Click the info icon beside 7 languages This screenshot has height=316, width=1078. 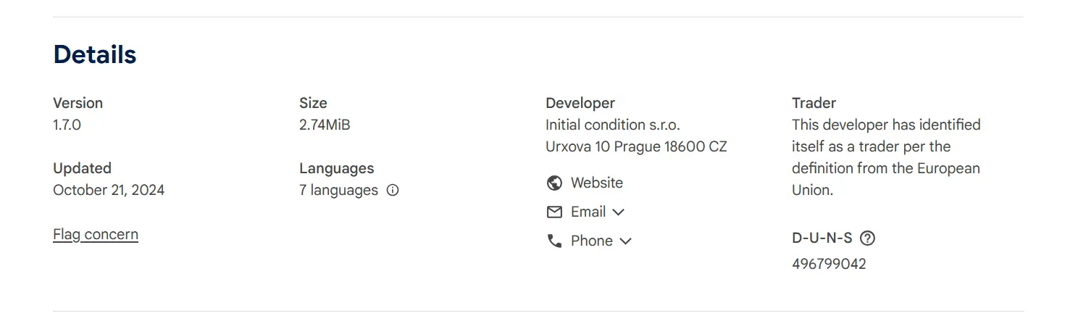pyautogui.click(x=393, y=191)
